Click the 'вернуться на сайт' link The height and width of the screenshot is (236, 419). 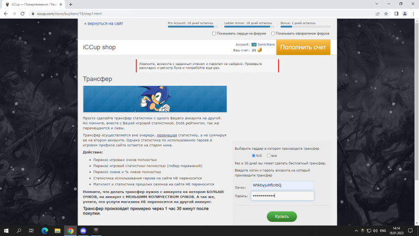pyautogui.click(x=104, y=23)
